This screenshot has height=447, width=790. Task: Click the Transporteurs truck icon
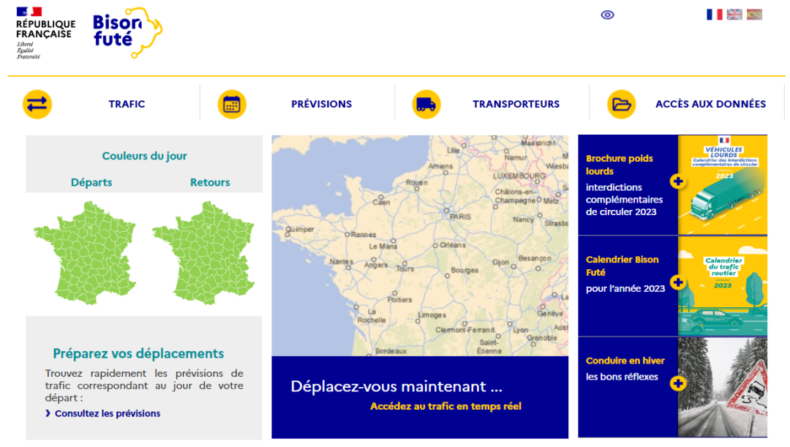click(426, 105)
